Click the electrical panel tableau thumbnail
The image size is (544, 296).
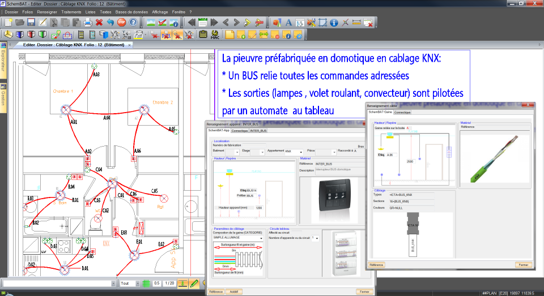[x=344, y=254]
